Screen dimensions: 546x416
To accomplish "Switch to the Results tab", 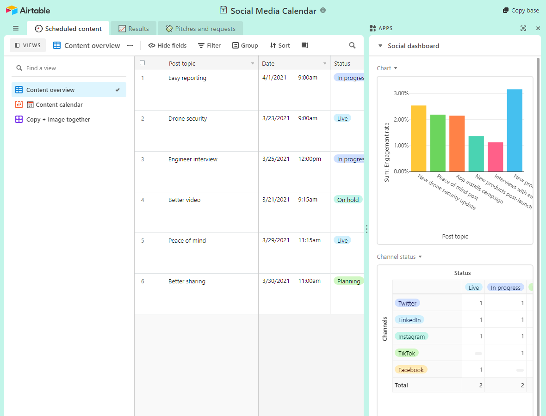I will [x=134, y=29].
